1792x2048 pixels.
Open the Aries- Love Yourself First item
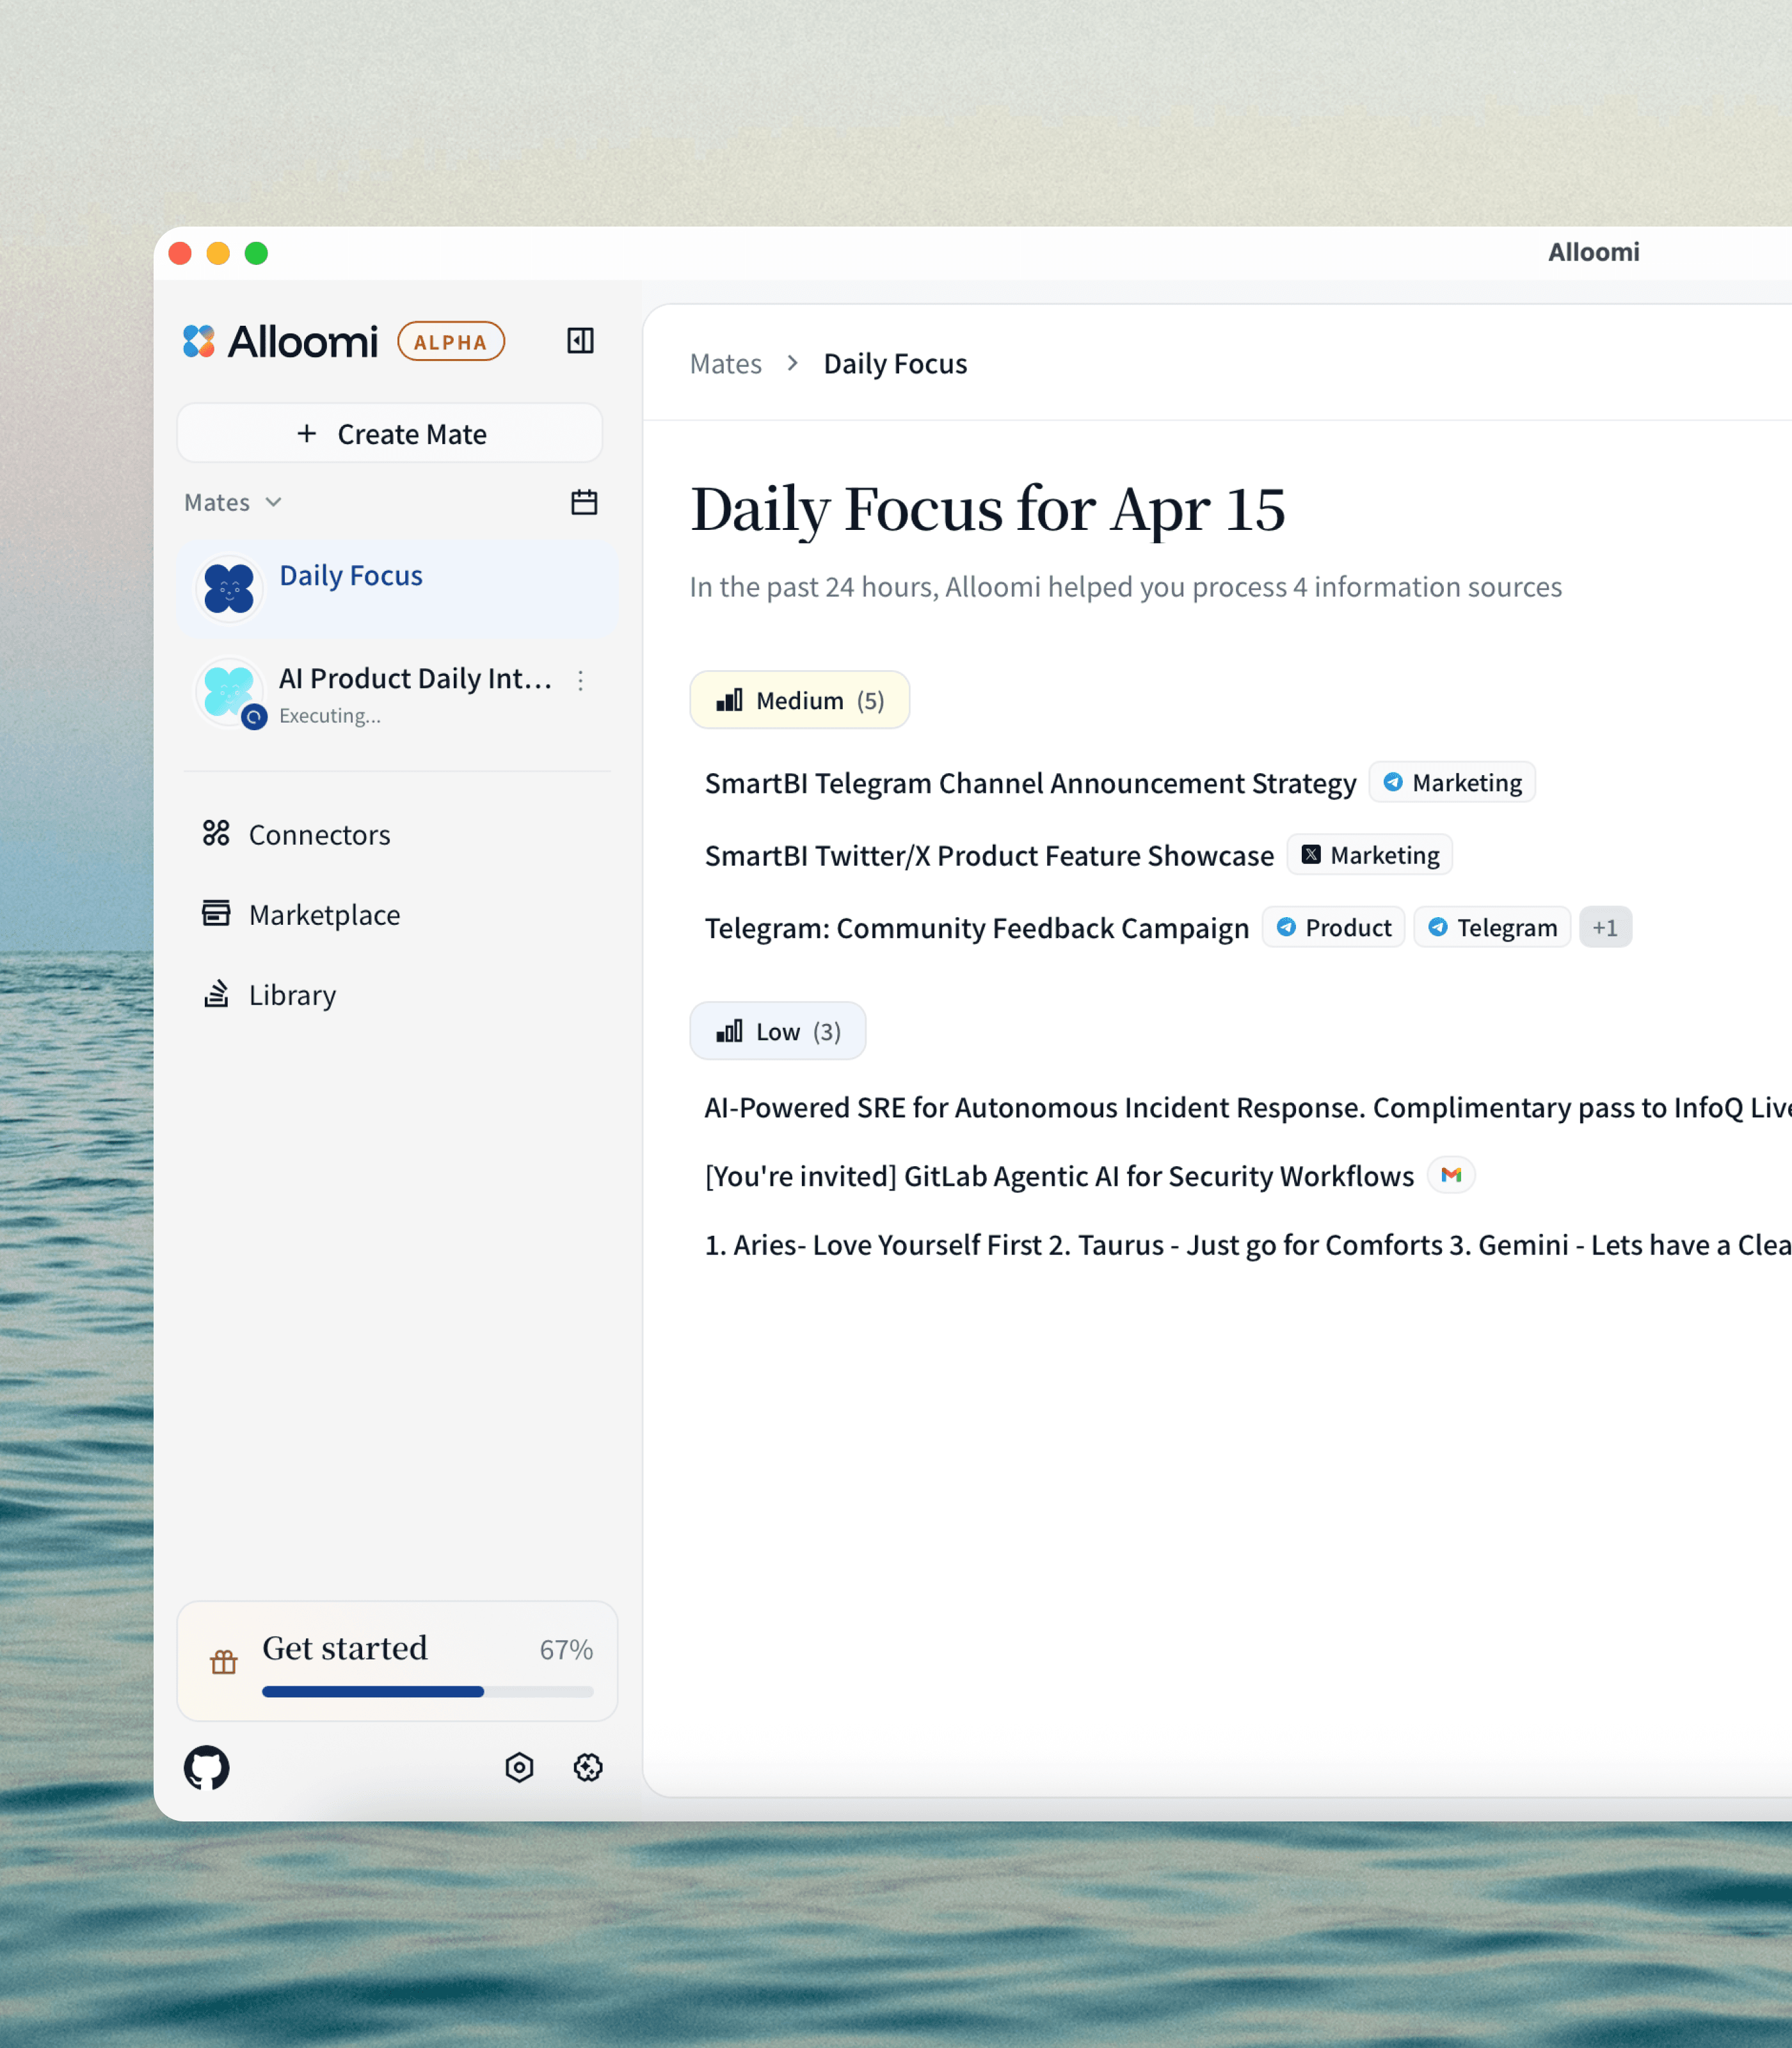(1247, 1244)
